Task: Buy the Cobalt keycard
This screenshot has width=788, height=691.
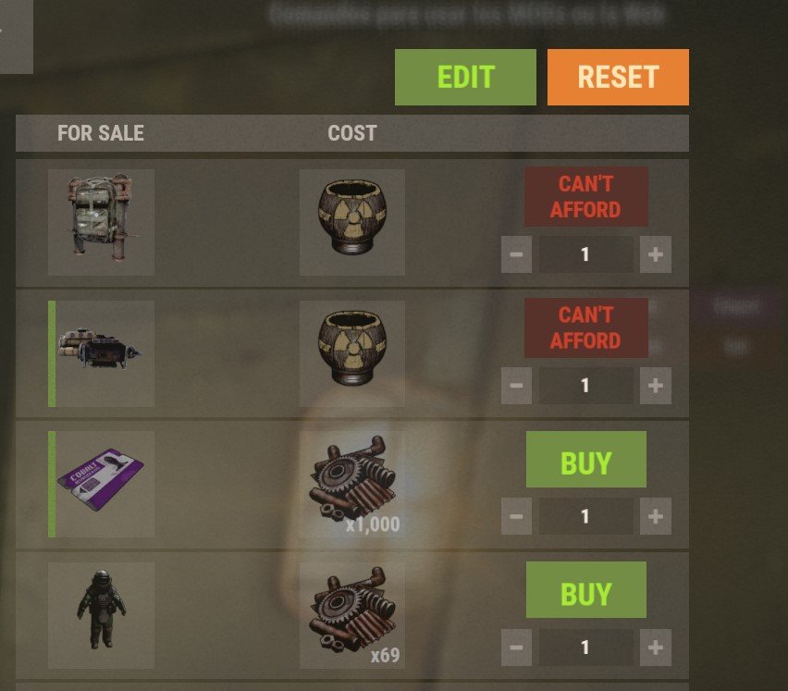Action: coord(586,460)
